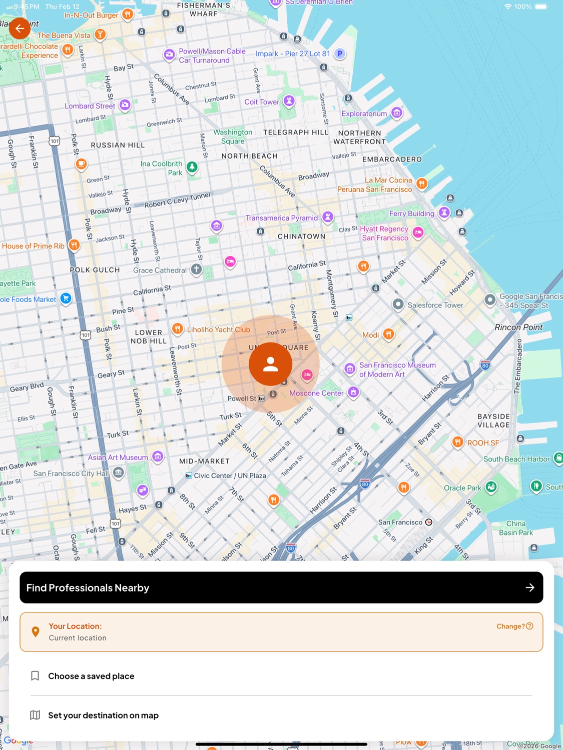Tap the TELEGRAPH HILL label
Viewport: 563px width, 750px height.
click(x=296, y=132)
